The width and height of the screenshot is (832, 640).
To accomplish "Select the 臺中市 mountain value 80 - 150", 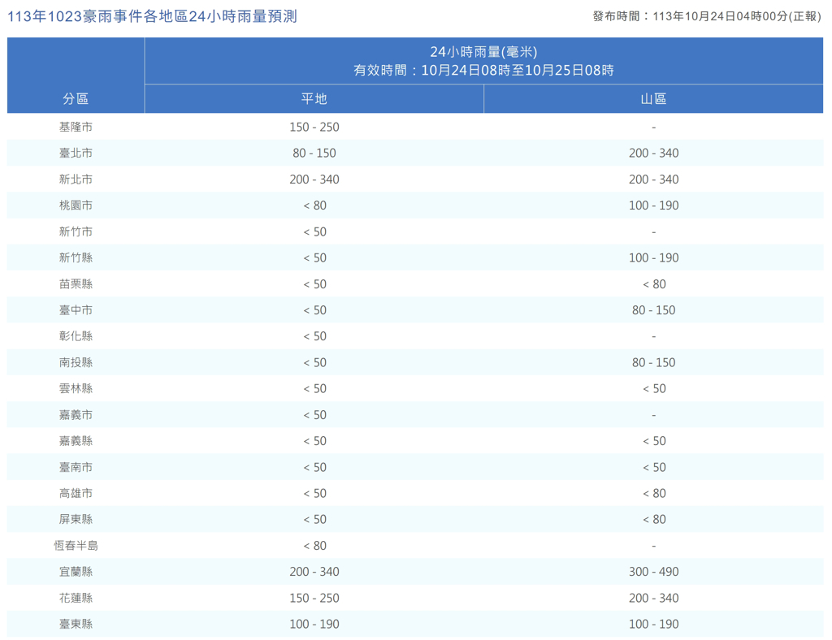I will click(x=653, y=310).
